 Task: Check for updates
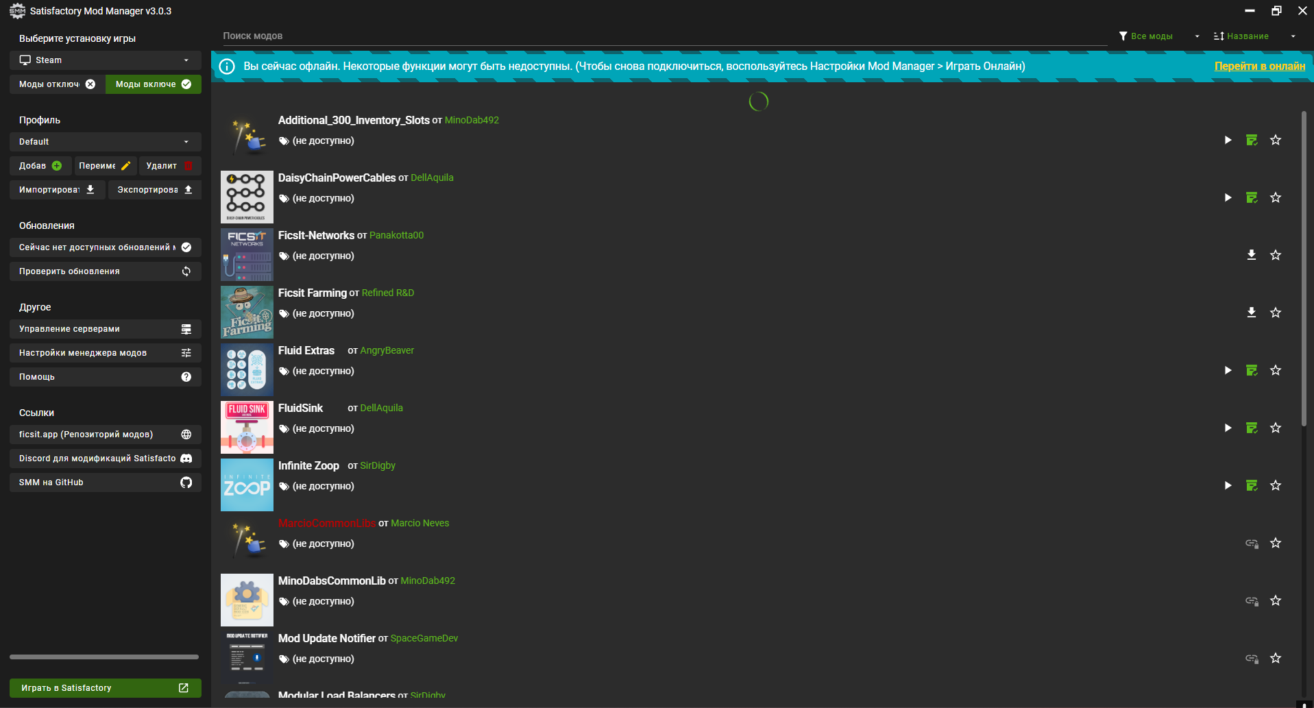coord(106,271)
